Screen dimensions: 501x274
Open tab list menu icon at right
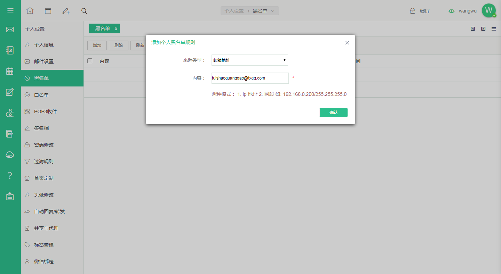click(494, 29)
